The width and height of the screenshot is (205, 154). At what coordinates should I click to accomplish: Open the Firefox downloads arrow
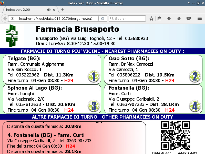tap(169, 18)
